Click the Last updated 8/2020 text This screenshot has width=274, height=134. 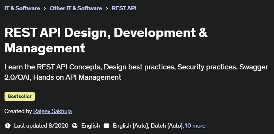point(41,126)
